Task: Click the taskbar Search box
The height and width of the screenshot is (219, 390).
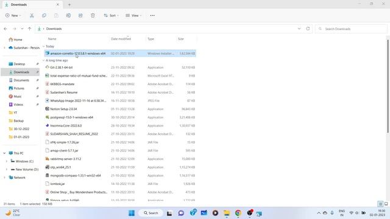Action: (151, 213)
